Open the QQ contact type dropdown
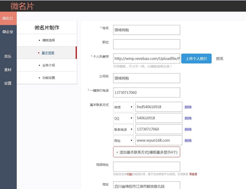 pos(123,118)
